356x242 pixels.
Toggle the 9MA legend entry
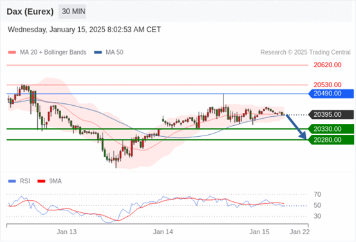pyautogui.click(x=50, y=181)
